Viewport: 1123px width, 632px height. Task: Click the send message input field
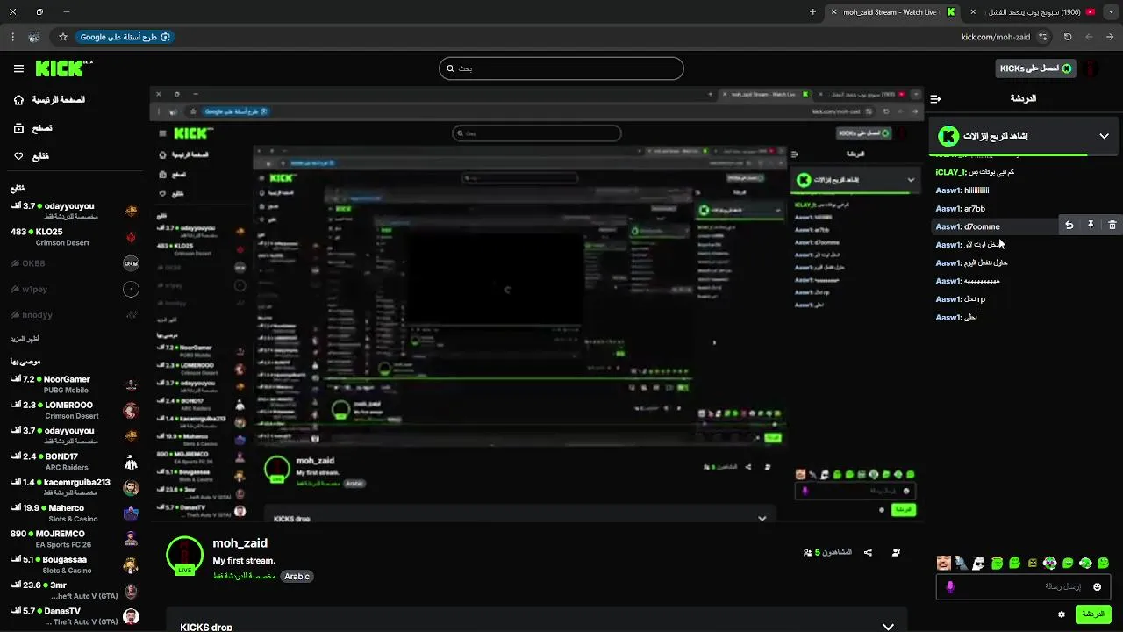click(1024, 586)
